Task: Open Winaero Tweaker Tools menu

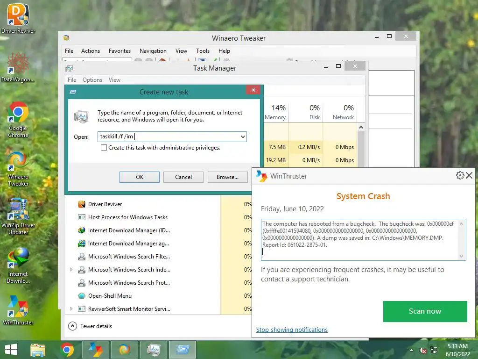Action: coord(203,51)
